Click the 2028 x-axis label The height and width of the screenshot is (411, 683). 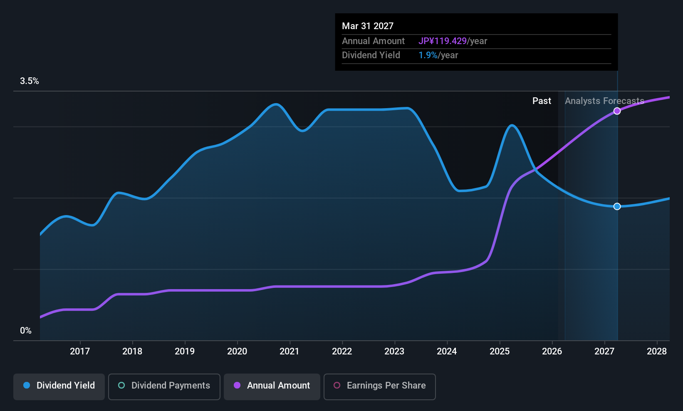pyautogui.click(x=657, y=352)
